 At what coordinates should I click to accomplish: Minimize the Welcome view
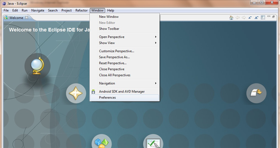(269, 17)
